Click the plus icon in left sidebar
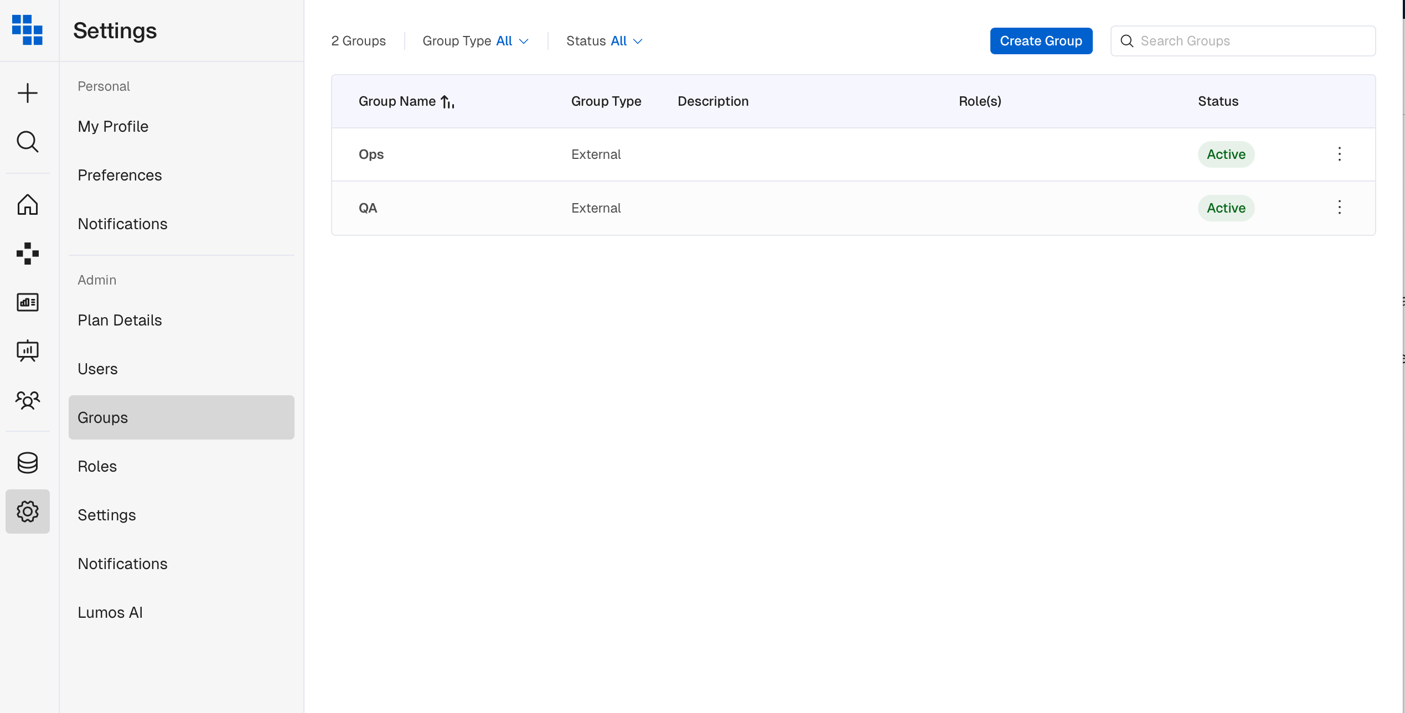The height and width of the screenshot is (713, 1405). (x=27, y=93)
